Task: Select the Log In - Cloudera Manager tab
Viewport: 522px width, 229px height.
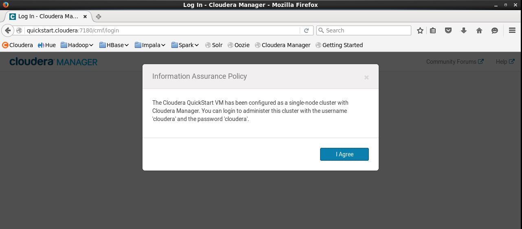Action: click(x=48, y=17)
